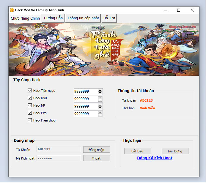Pause with the Tạm Dừng button
The height and width of the screenshot is (183, 206).
tap(175, 151)
